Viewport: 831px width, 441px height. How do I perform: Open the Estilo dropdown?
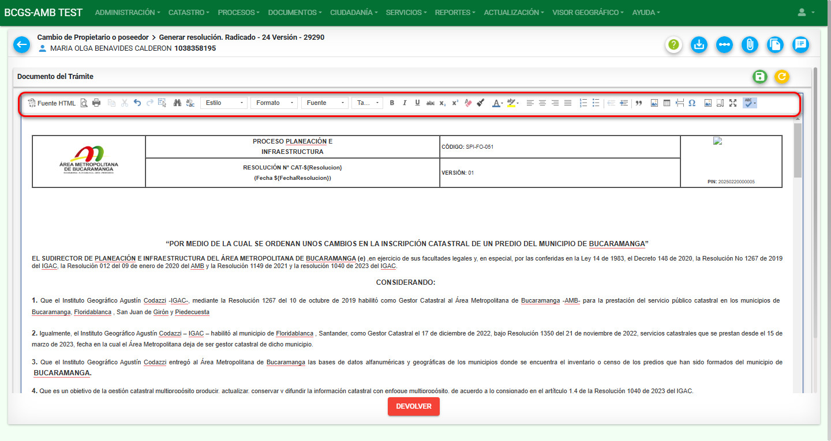pos(224,103)
